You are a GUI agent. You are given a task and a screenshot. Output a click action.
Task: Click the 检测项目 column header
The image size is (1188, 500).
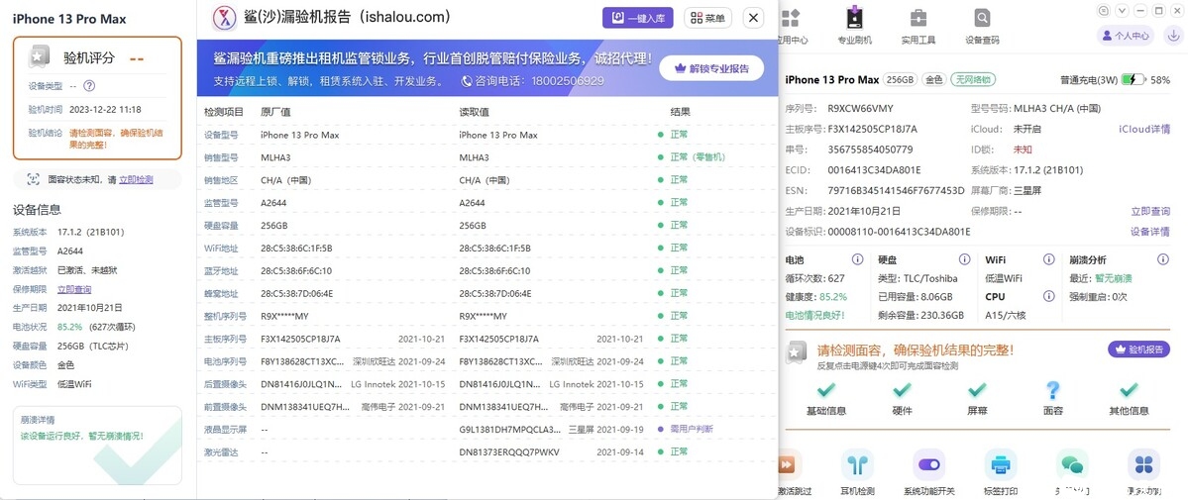pyautogui.click(x=224, y=112)
